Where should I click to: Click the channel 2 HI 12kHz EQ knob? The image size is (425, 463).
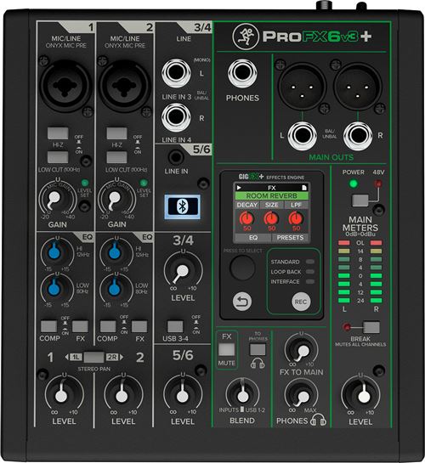pos(114,252)
